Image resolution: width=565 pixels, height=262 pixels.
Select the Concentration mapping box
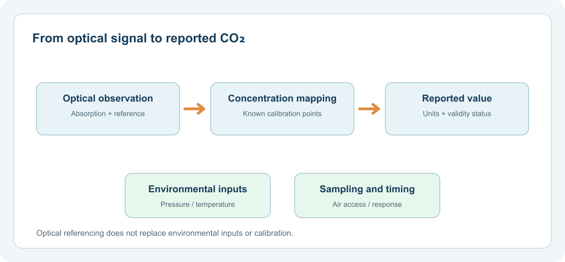pyautogui.click(x=282, y=109)
